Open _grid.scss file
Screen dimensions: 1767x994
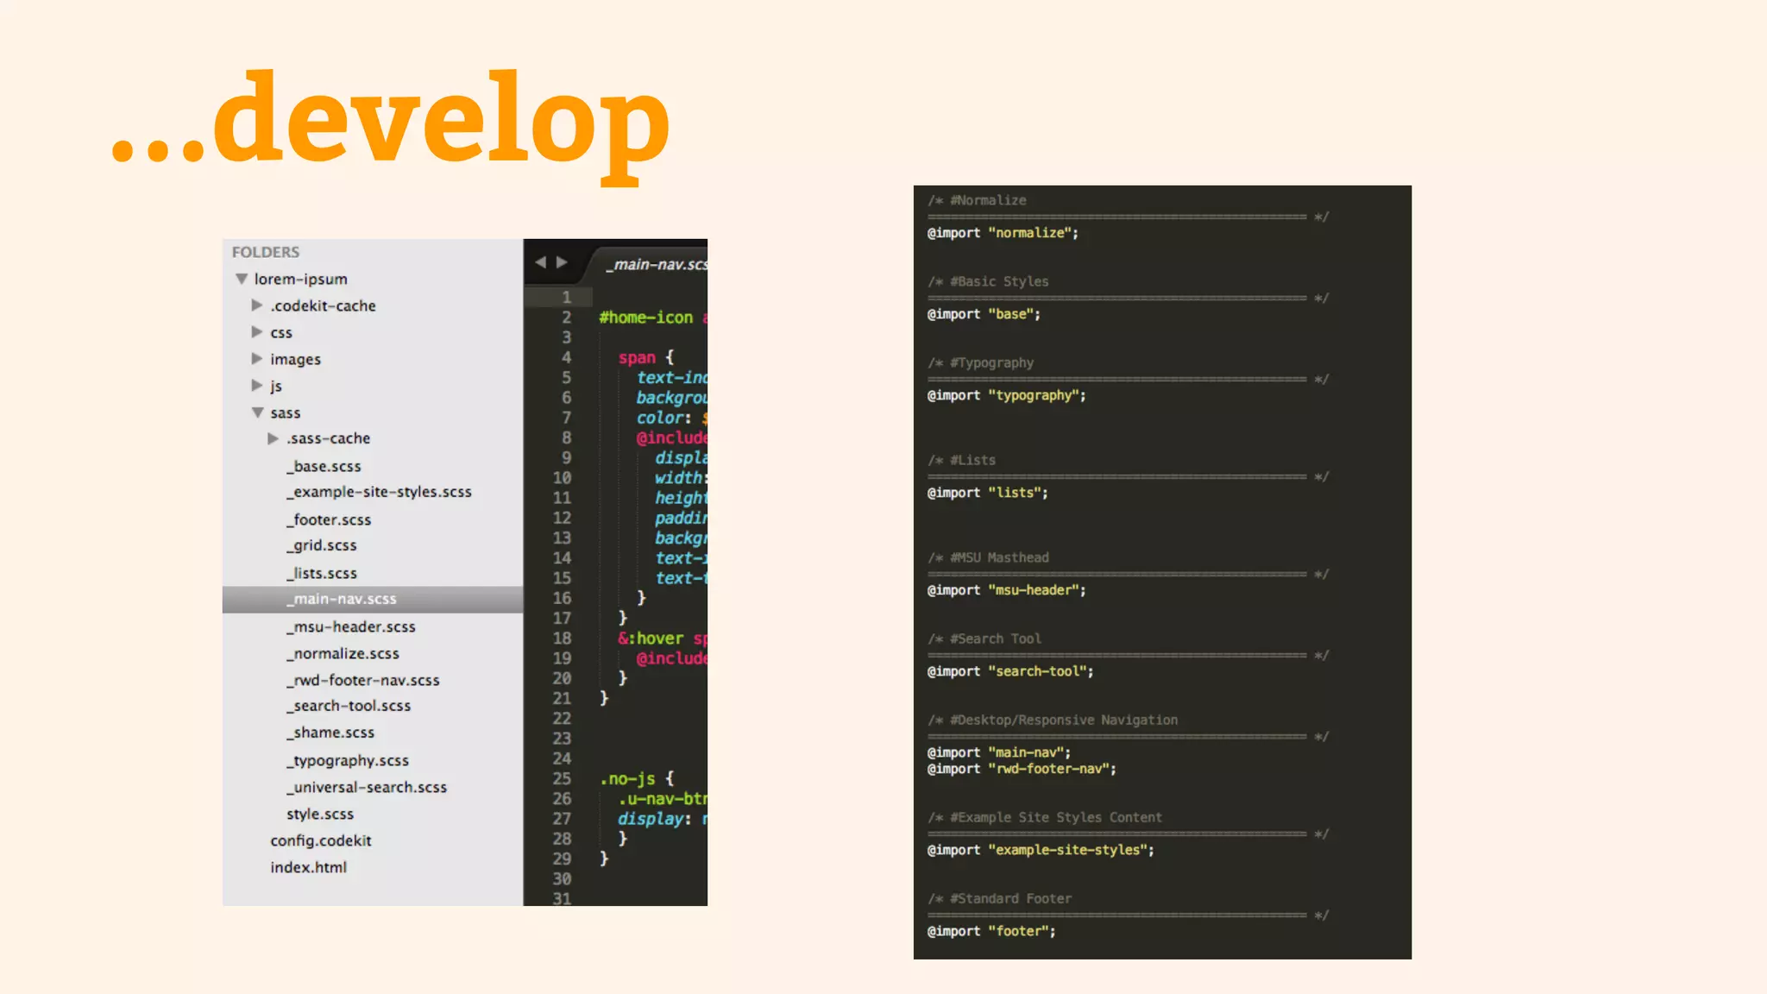321,545
